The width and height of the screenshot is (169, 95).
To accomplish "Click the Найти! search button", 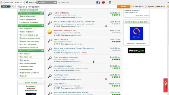I will click(x=124, y=6).
